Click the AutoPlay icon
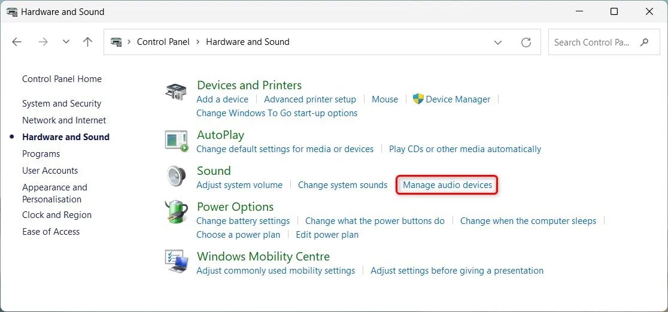This screenshot has height=312, width=668. 177,141
